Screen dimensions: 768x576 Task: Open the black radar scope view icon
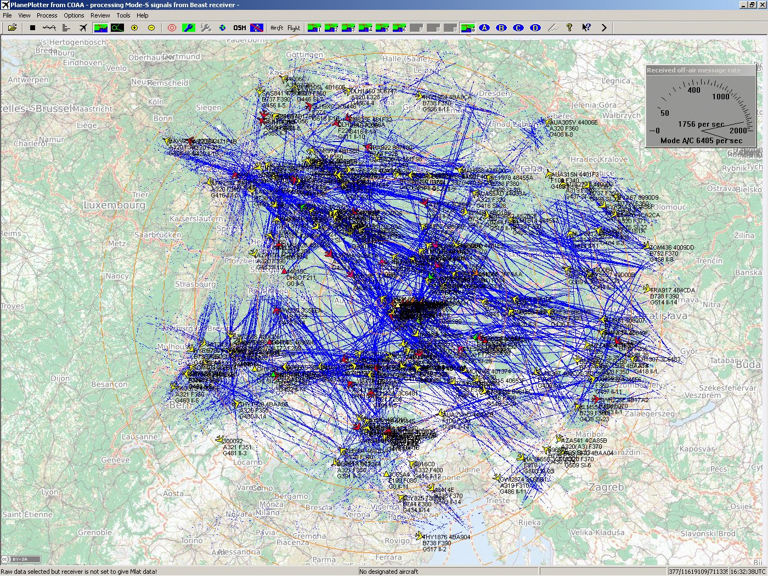(x=117, y=27)
